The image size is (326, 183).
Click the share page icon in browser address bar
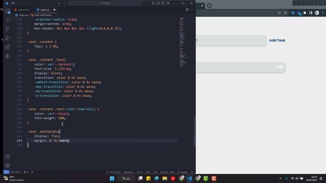(279, 13)
